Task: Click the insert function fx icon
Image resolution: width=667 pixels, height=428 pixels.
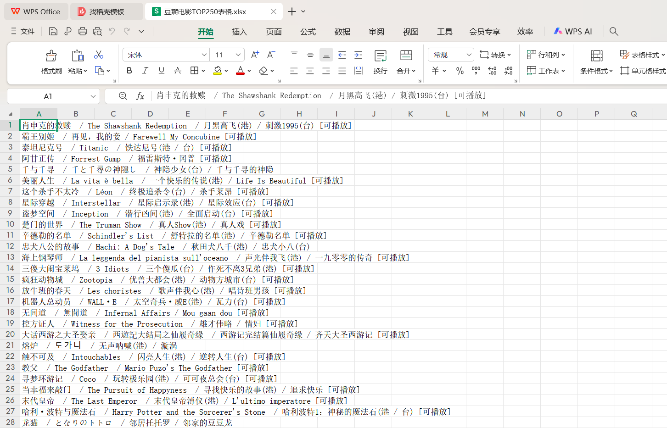Action: pyautogui.click(x=140, y=96)
